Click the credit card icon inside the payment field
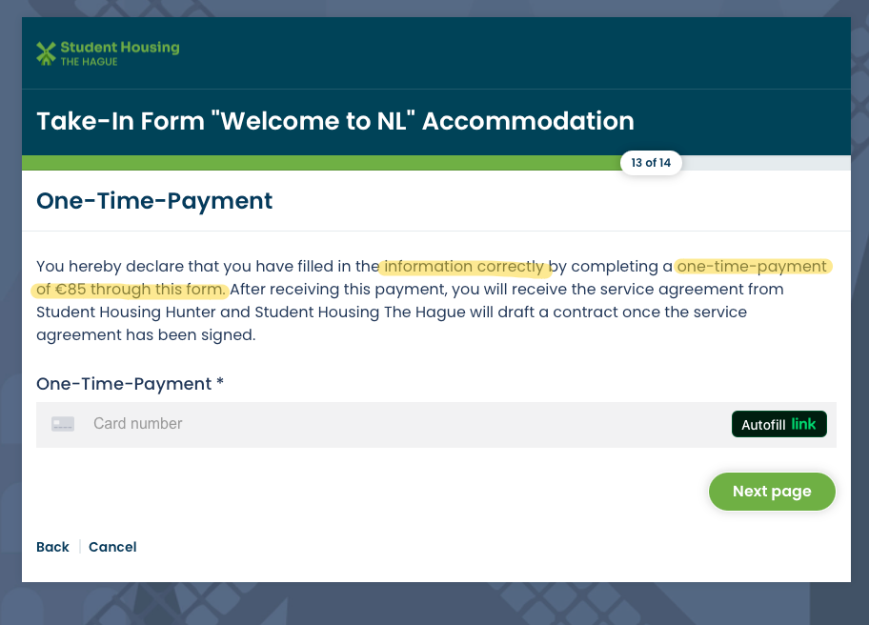This screenshot has width=869, height=625. tap(63, 423)
